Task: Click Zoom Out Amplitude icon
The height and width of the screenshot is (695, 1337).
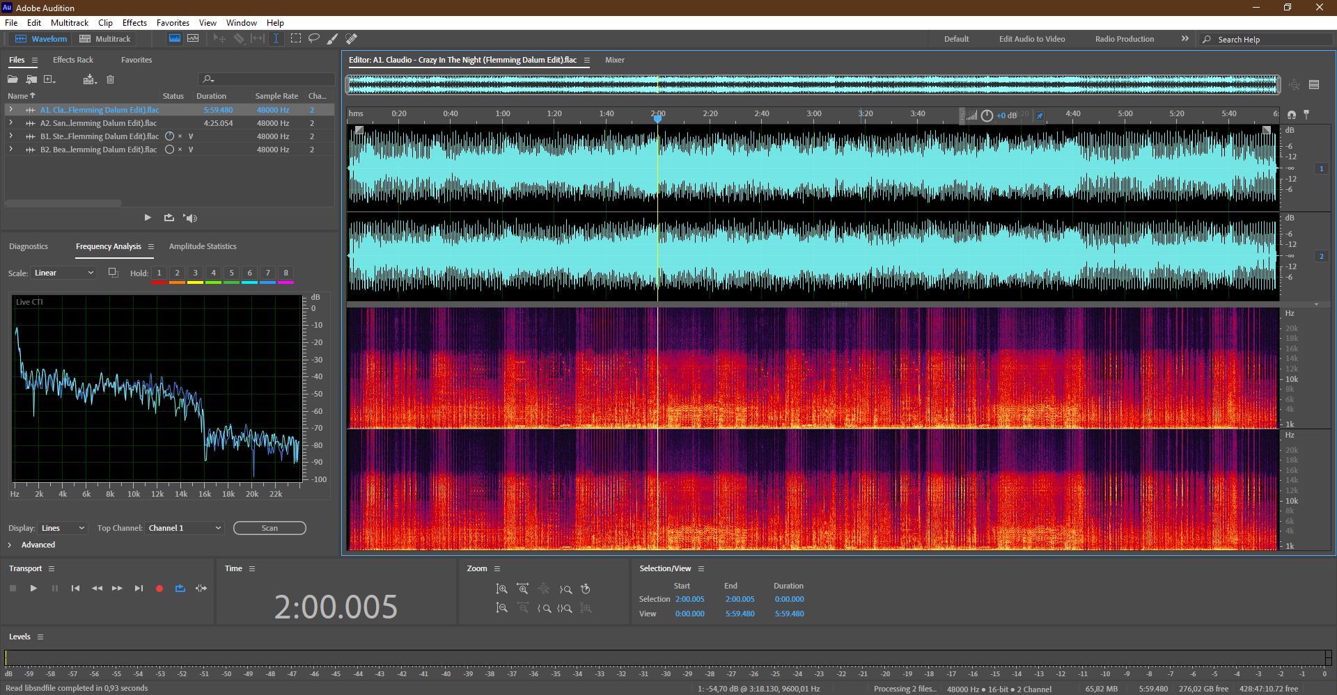Action: click(501, 608)
